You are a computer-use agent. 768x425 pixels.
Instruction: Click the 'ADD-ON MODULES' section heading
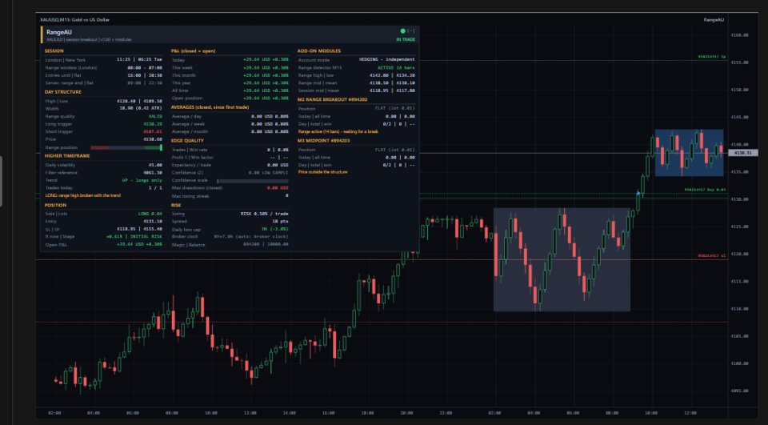tap(319, 51)
